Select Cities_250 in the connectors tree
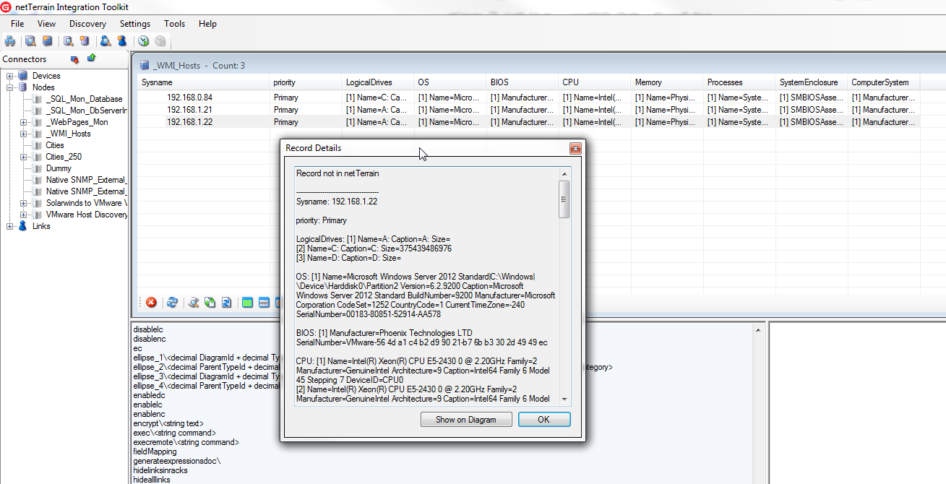This screenshot has height=484, width=946. [64, 157]
